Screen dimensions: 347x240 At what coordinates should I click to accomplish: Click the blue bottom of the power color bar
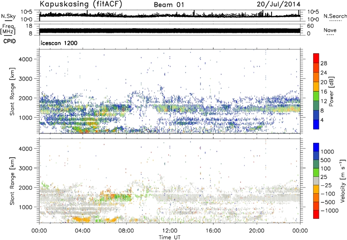pos(316,124)
